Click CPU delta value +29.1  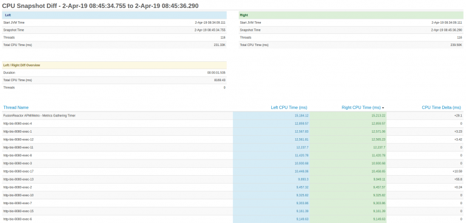(459, 116)
